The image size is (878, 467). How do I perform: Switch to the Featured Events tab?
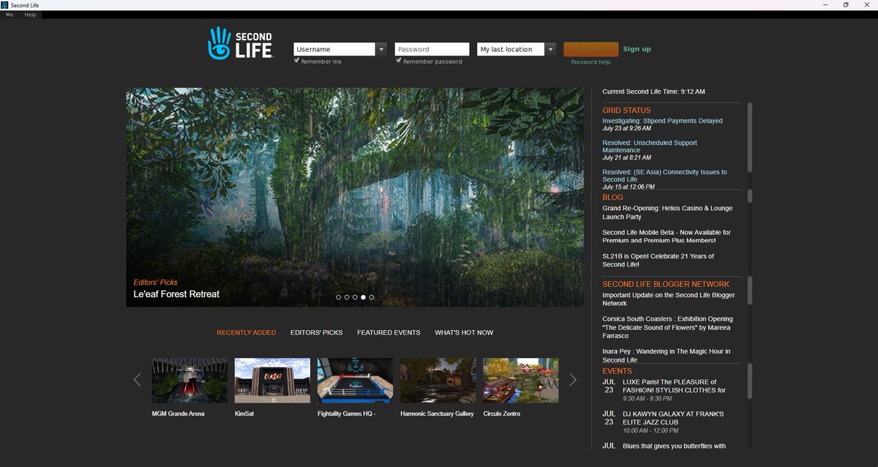pyautogui.click(x=389, y=332)
